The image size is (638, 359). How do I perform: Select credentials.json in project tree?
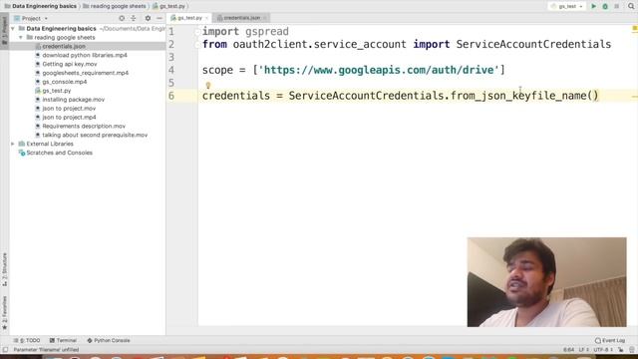64,46
